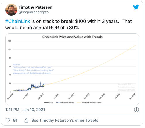Click the tweet body text about $100

coord(69,24)
